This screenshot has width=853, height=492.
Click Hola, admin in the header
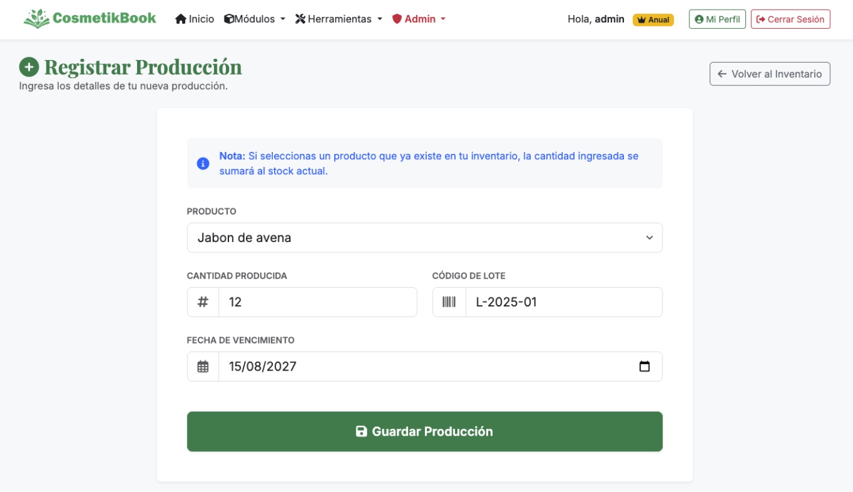click(596, 19)
